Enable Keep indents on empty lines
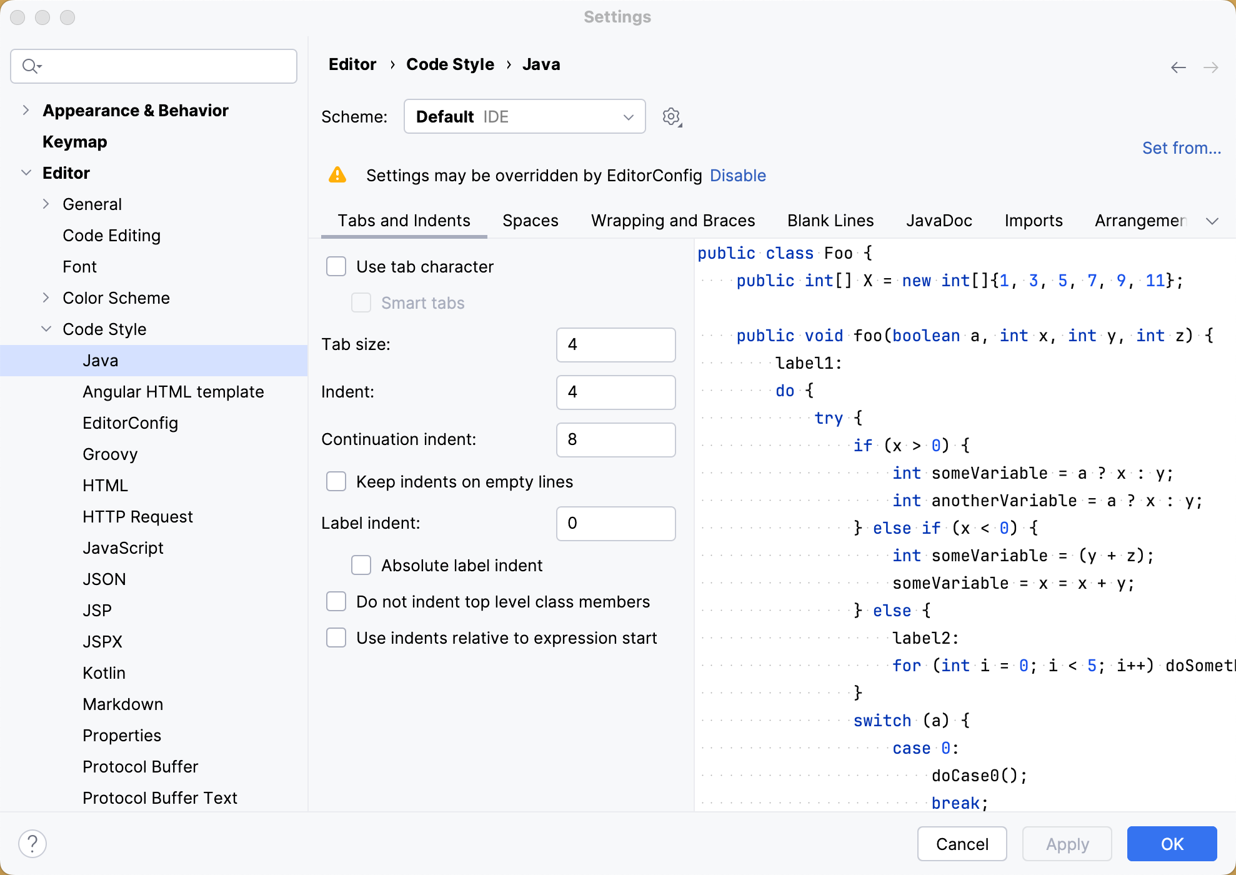1236x875 pixels. coord(338,481)
